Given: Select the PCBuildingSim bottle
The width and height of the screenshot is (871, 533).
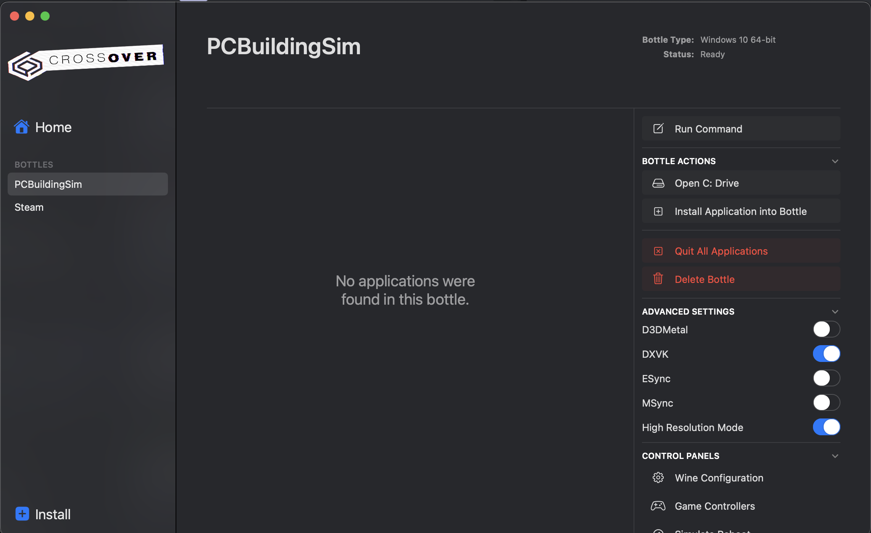Looking at the screenshot, I should (48, 184).
